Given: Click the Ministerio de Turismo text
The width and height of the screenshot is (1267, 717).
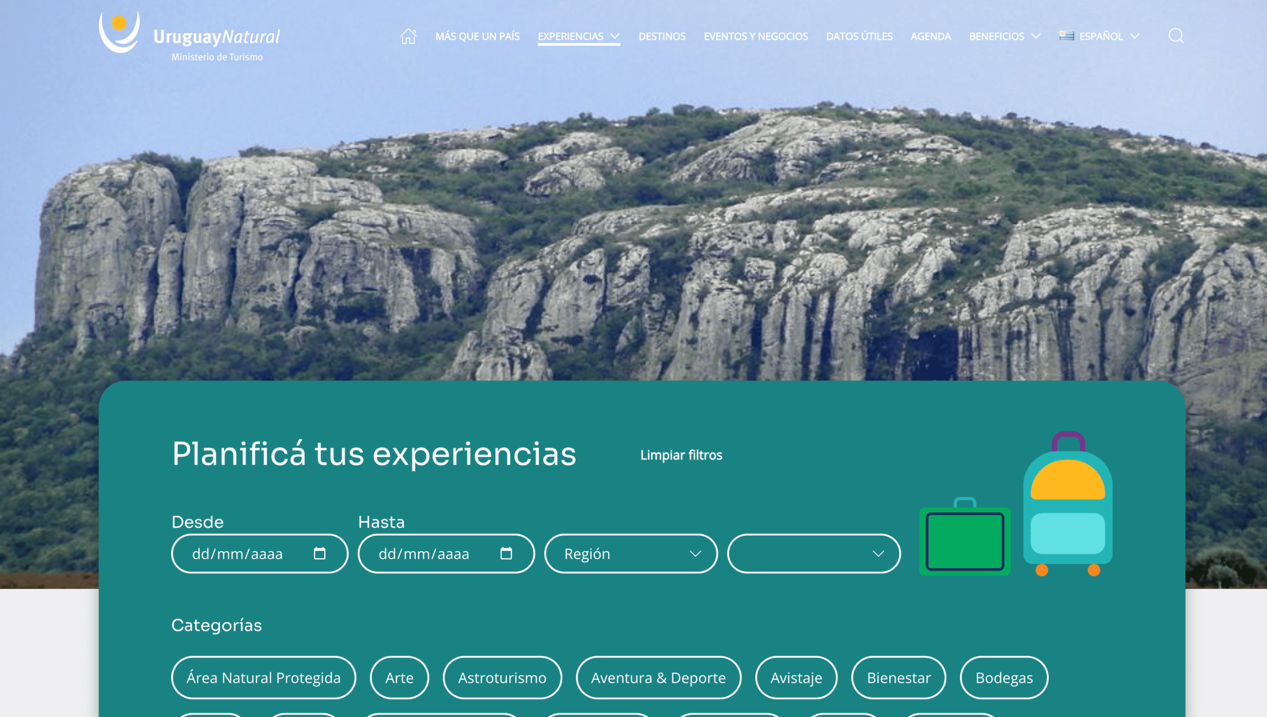Looking at the screenshot, I should coord(217,57).
